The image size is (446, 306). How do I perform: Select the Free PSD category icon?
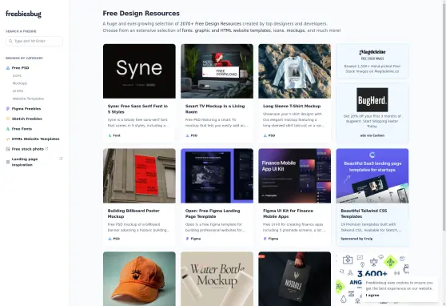[8, 68]
